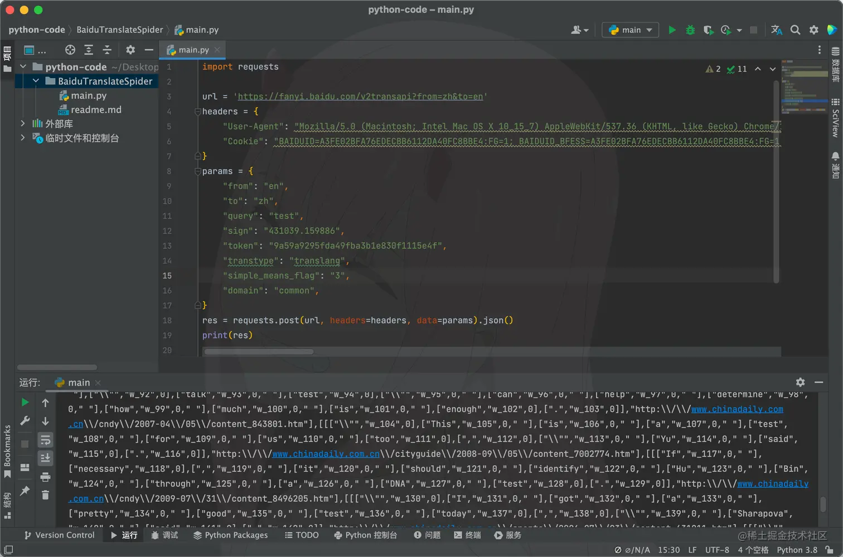Click the disabled stop square in top toolbar
Viewport: 843px width, 557px height.
[753, 30]
